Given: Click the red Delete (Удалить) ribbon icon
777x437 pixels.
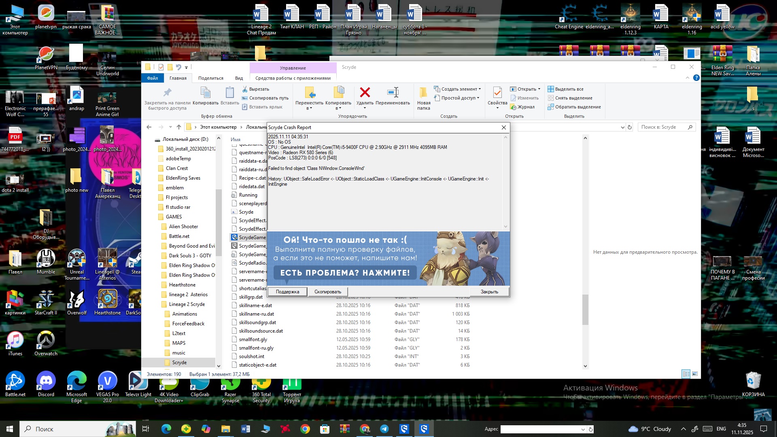Looking at the screenshot, I should (x=365, y=93).
